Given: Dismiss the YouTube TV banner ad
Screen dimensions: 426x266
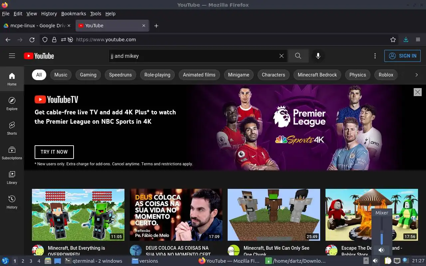Looking at the screenshot, I should (418, 92).
